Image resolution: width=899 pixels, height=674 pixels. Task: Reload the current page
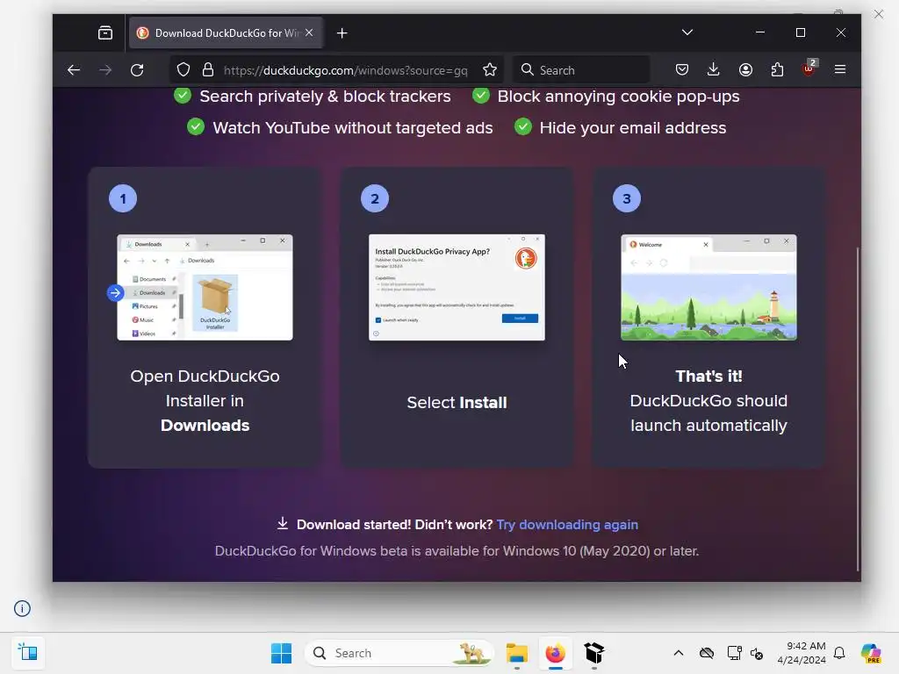pos(137,70)
